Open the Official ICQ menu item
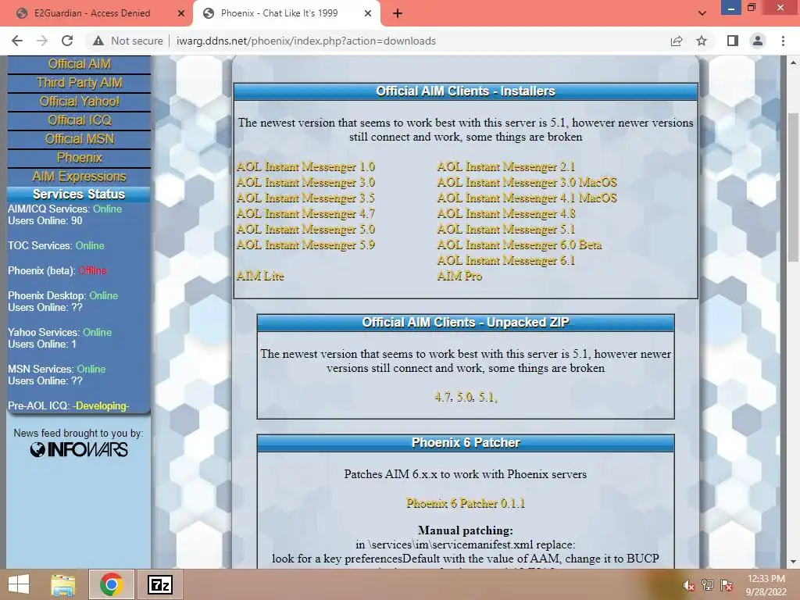 click(x=79, y=120)
